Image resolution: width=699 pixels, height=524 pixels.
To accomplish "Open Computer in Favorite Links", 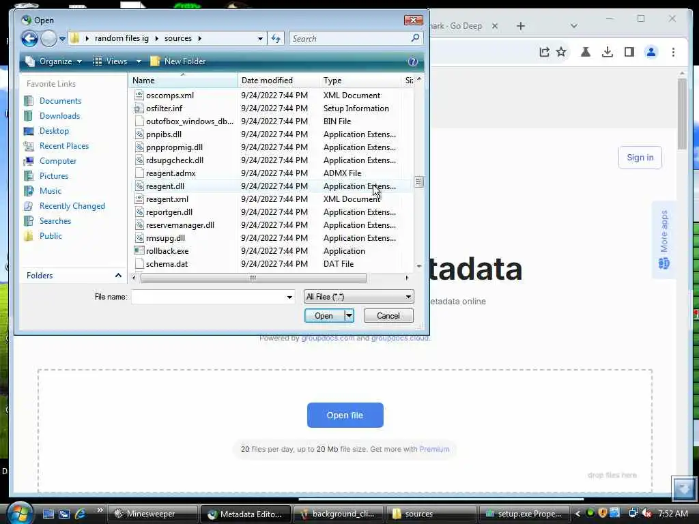I will point(58,161).
